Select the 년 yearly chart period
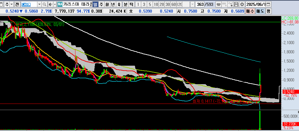The width and height of the screenshot is (299, 131). pyautogui.click(x=113, y=4)
